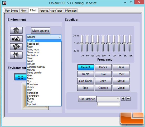The height and width of the screenshot is (127, 145).
Task: Choose Plain from the list
Action: pos(44,90)
